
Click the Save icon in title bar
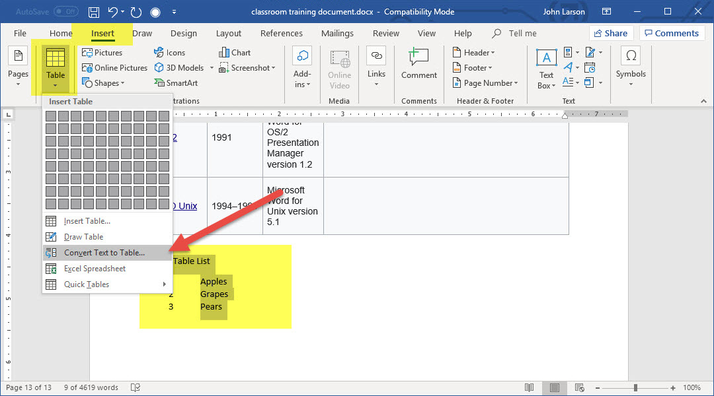pyautogui.click(x=94, y=12)
